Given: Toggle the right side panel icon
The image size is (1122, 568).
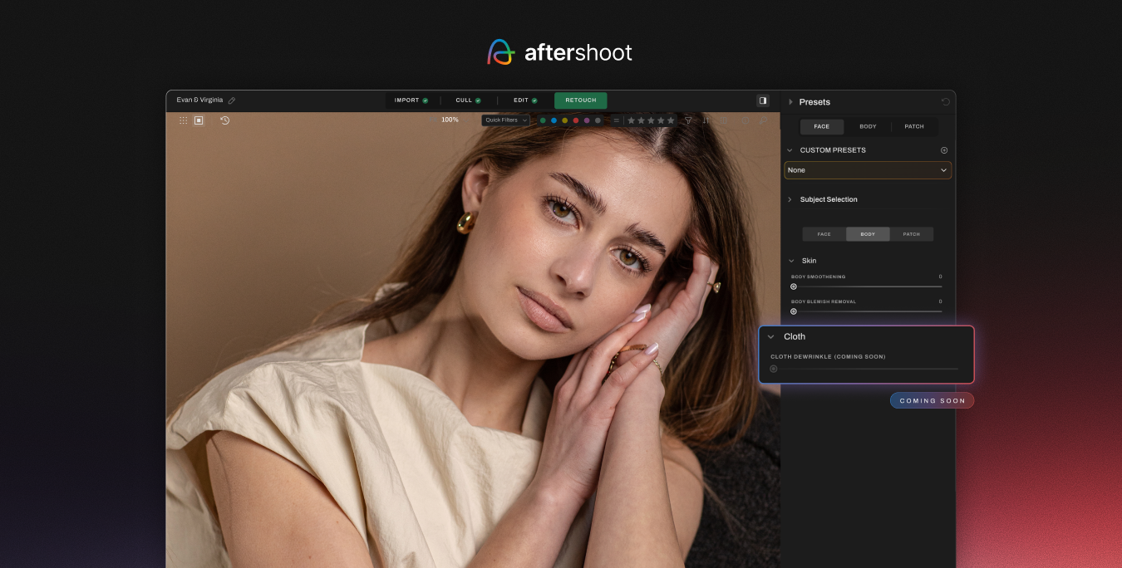Looking at the screenshot, I should (762, 100).
